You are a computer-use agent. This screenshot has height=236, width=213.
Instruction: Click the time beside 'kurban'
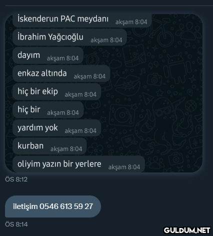[x=66, y=149]
